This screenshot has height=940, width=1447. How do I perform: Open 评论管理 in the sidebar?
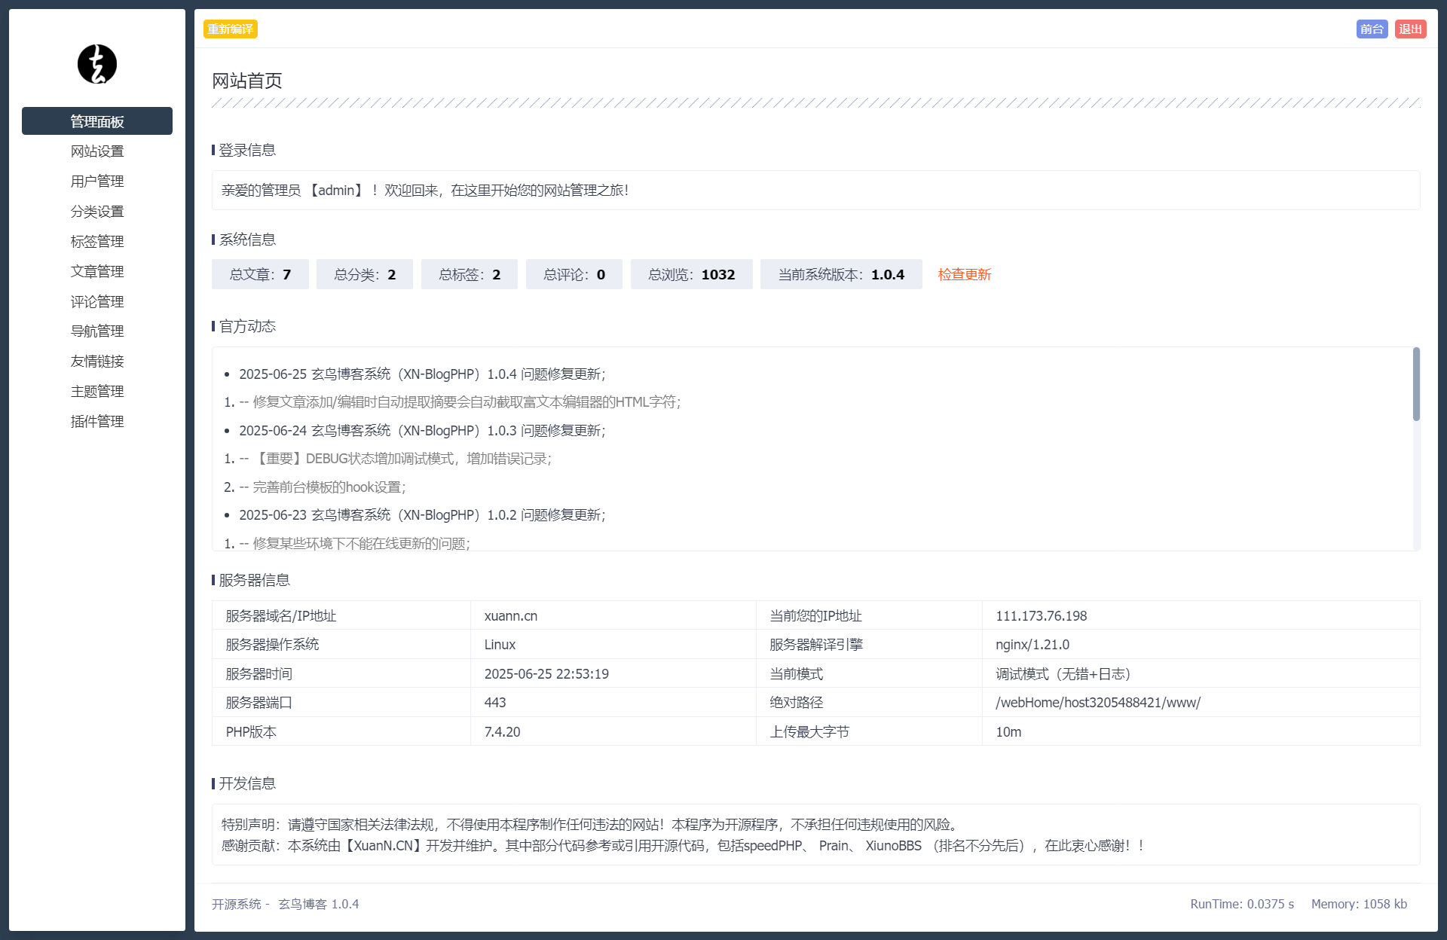click(97, 301)
